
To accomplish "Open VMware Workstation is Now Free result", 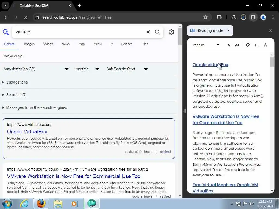I will (74, 176).
